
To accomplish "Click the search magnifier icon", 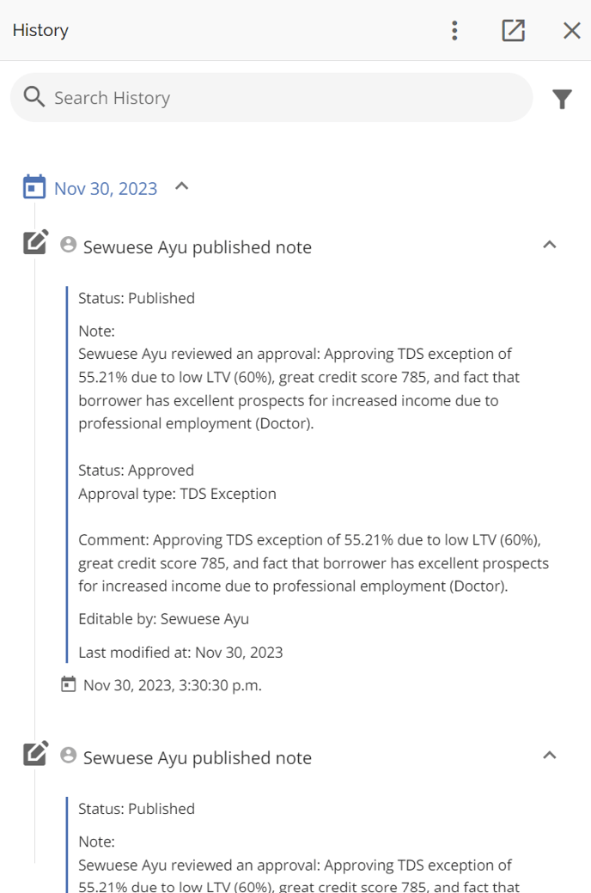I will [x=34, y=97].
